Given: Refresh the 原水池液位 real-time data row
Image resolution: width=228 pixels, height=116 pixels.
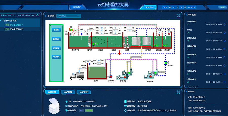Looking at the screenshot, I should click(x=224, y=25).
